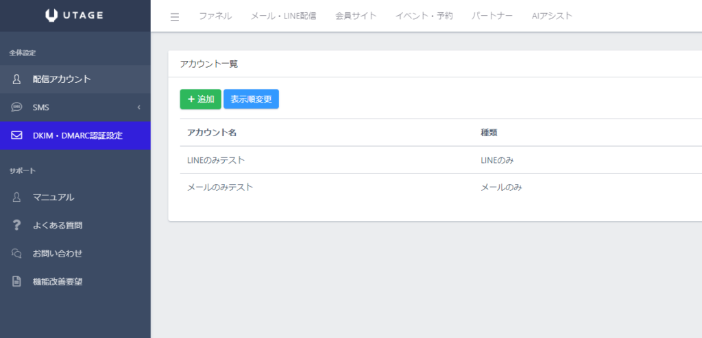Click the chat icon for お問い合わせ
This screenshot has height=338, width=702.
[17, 253]
